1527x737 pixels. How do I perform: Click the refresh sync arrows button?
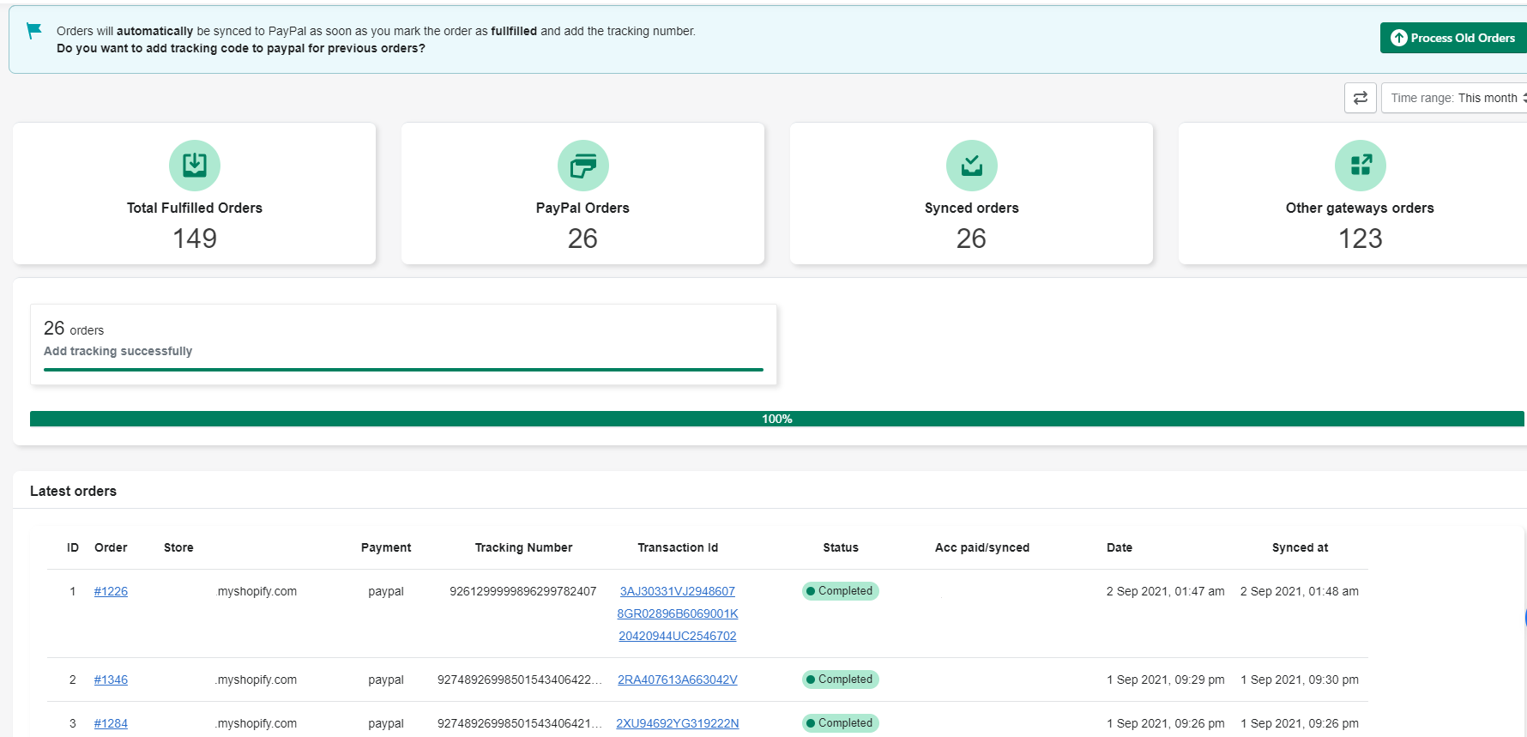coord(1361,98)
